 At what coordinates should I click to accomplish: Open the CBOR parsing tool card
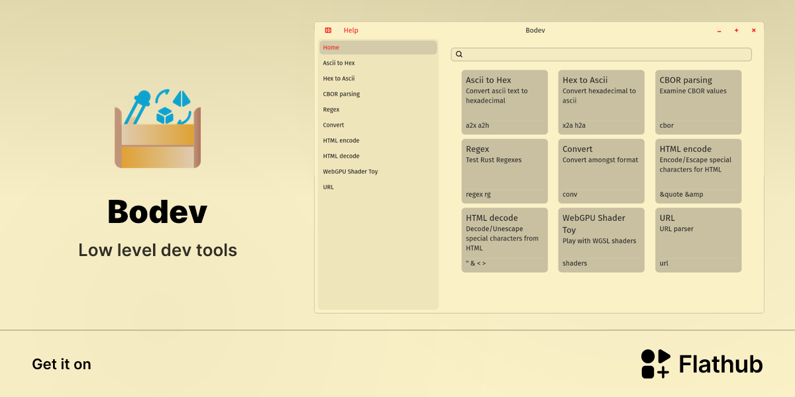698,102
